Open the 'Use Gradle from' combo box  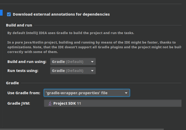tap(87, 93)
